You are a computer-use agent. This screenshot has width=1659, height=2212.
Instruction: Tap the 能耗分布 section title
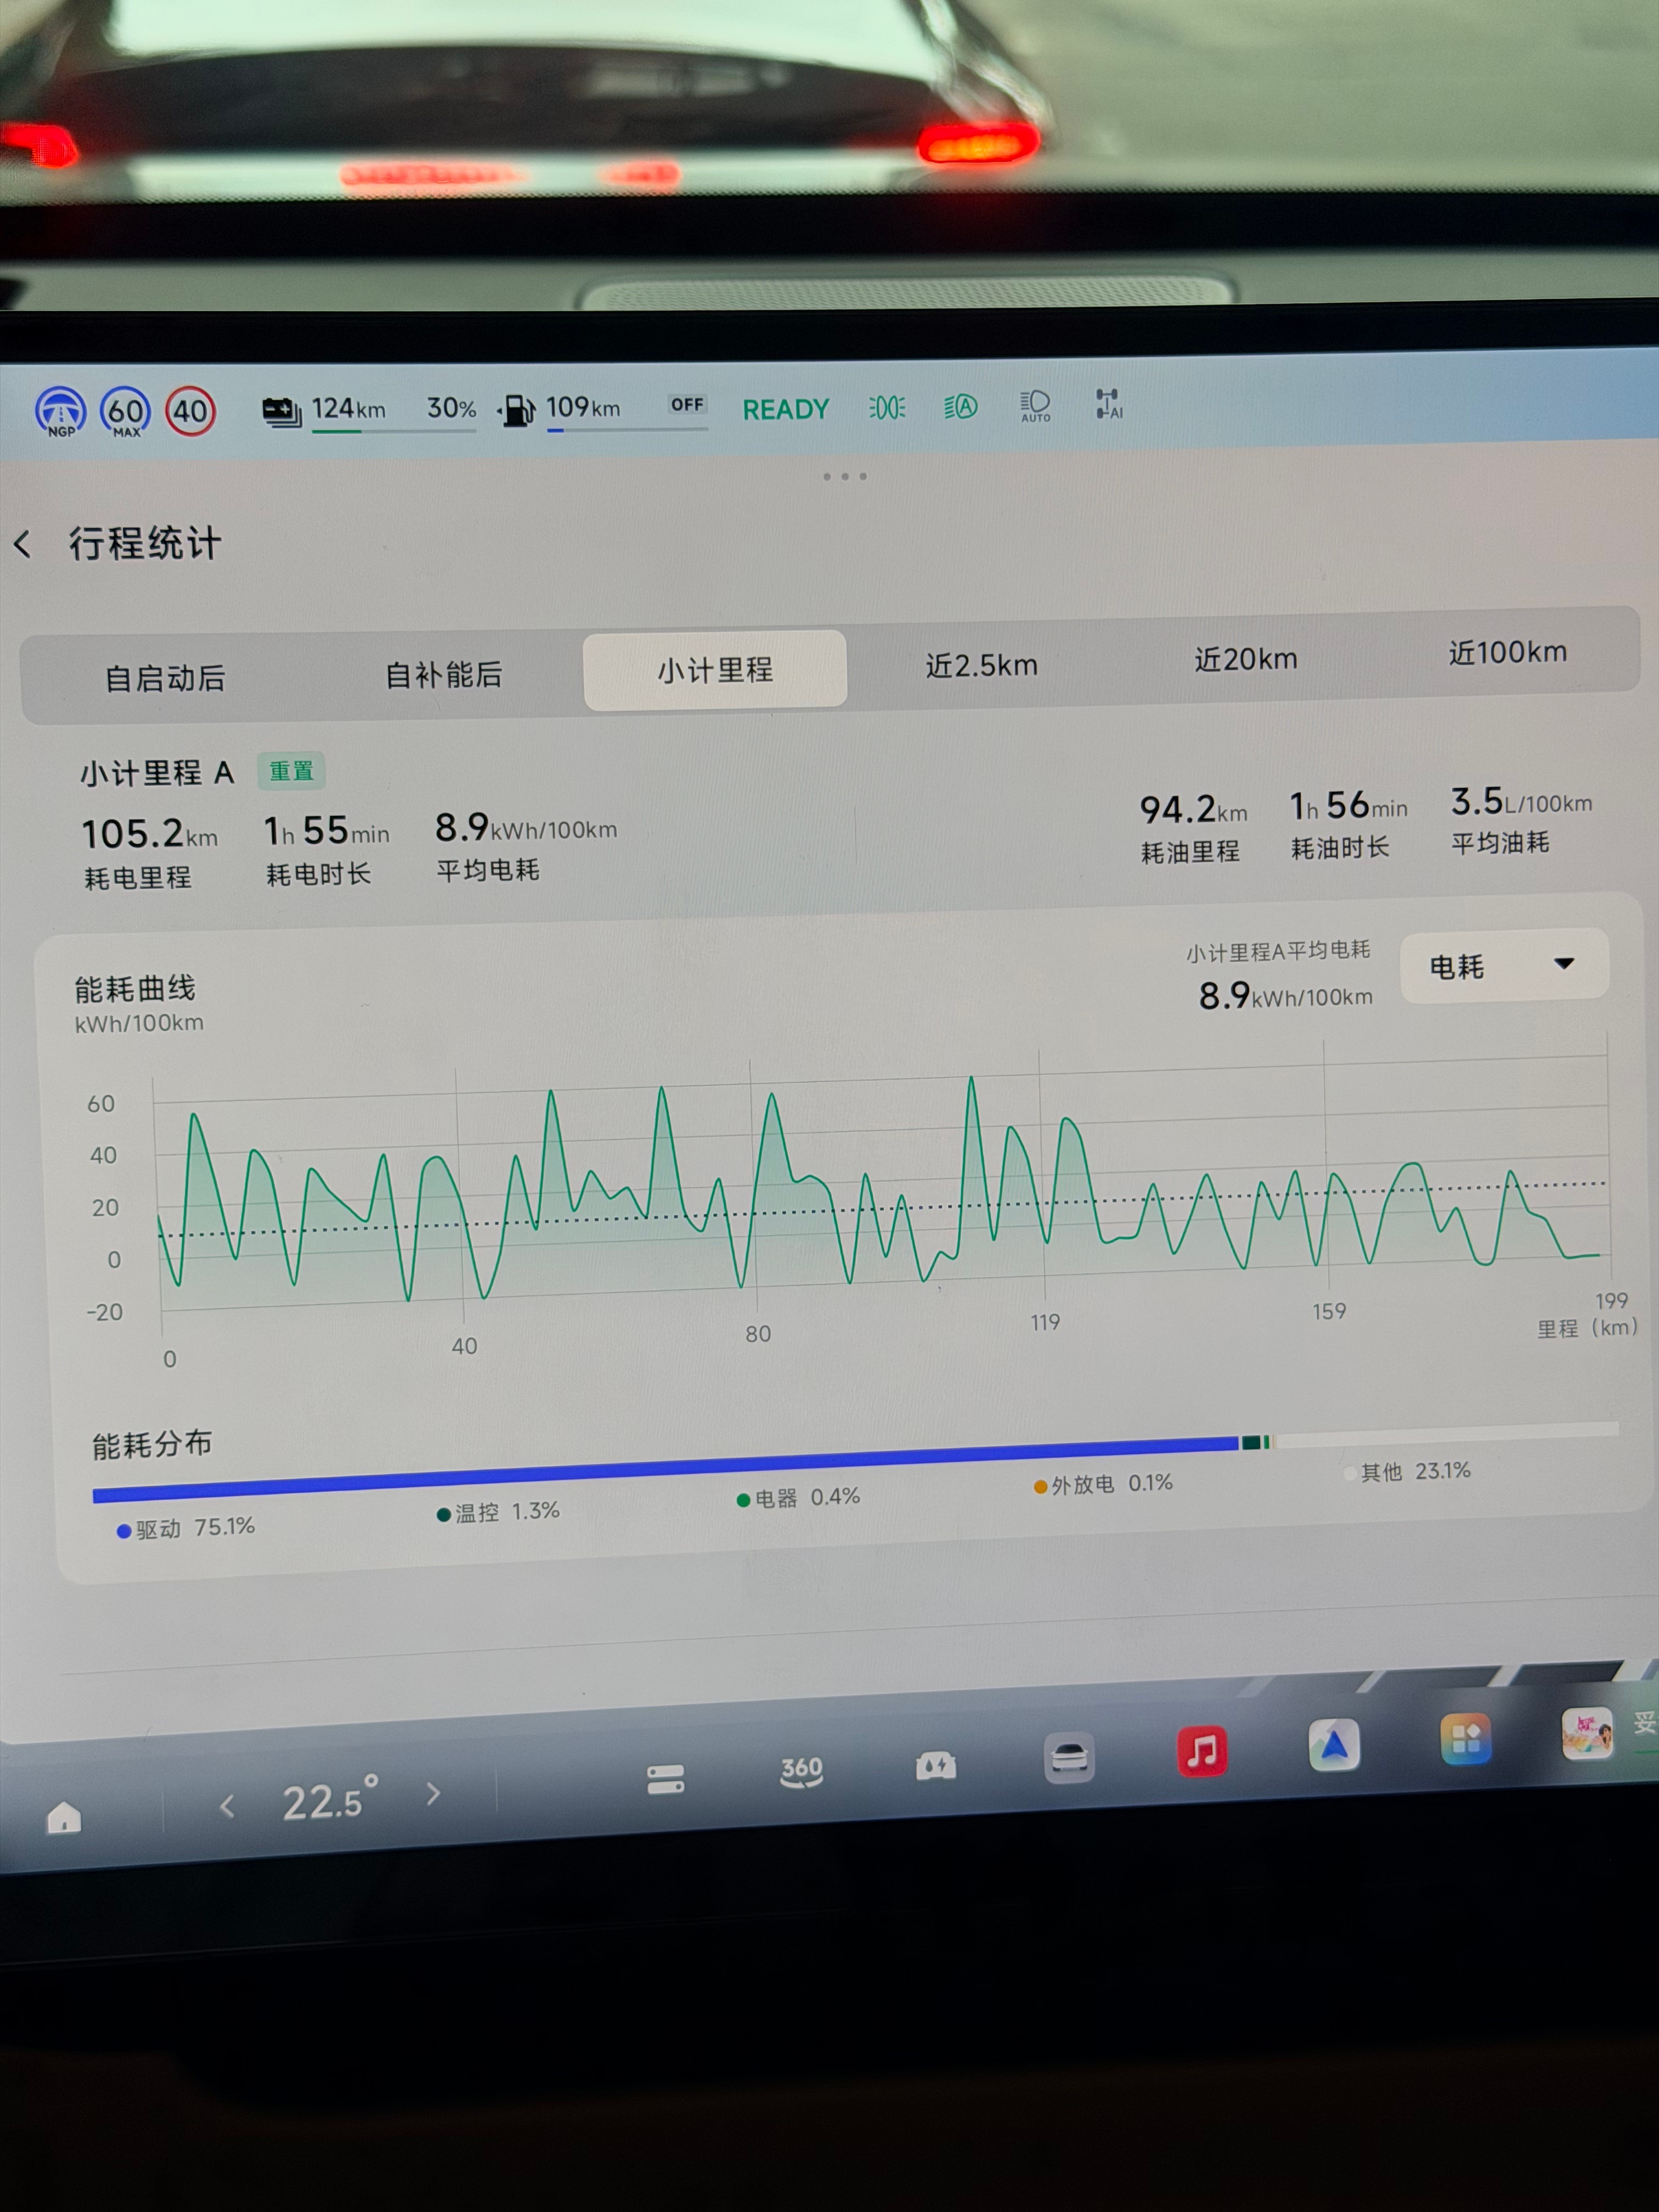(152, 1445)
